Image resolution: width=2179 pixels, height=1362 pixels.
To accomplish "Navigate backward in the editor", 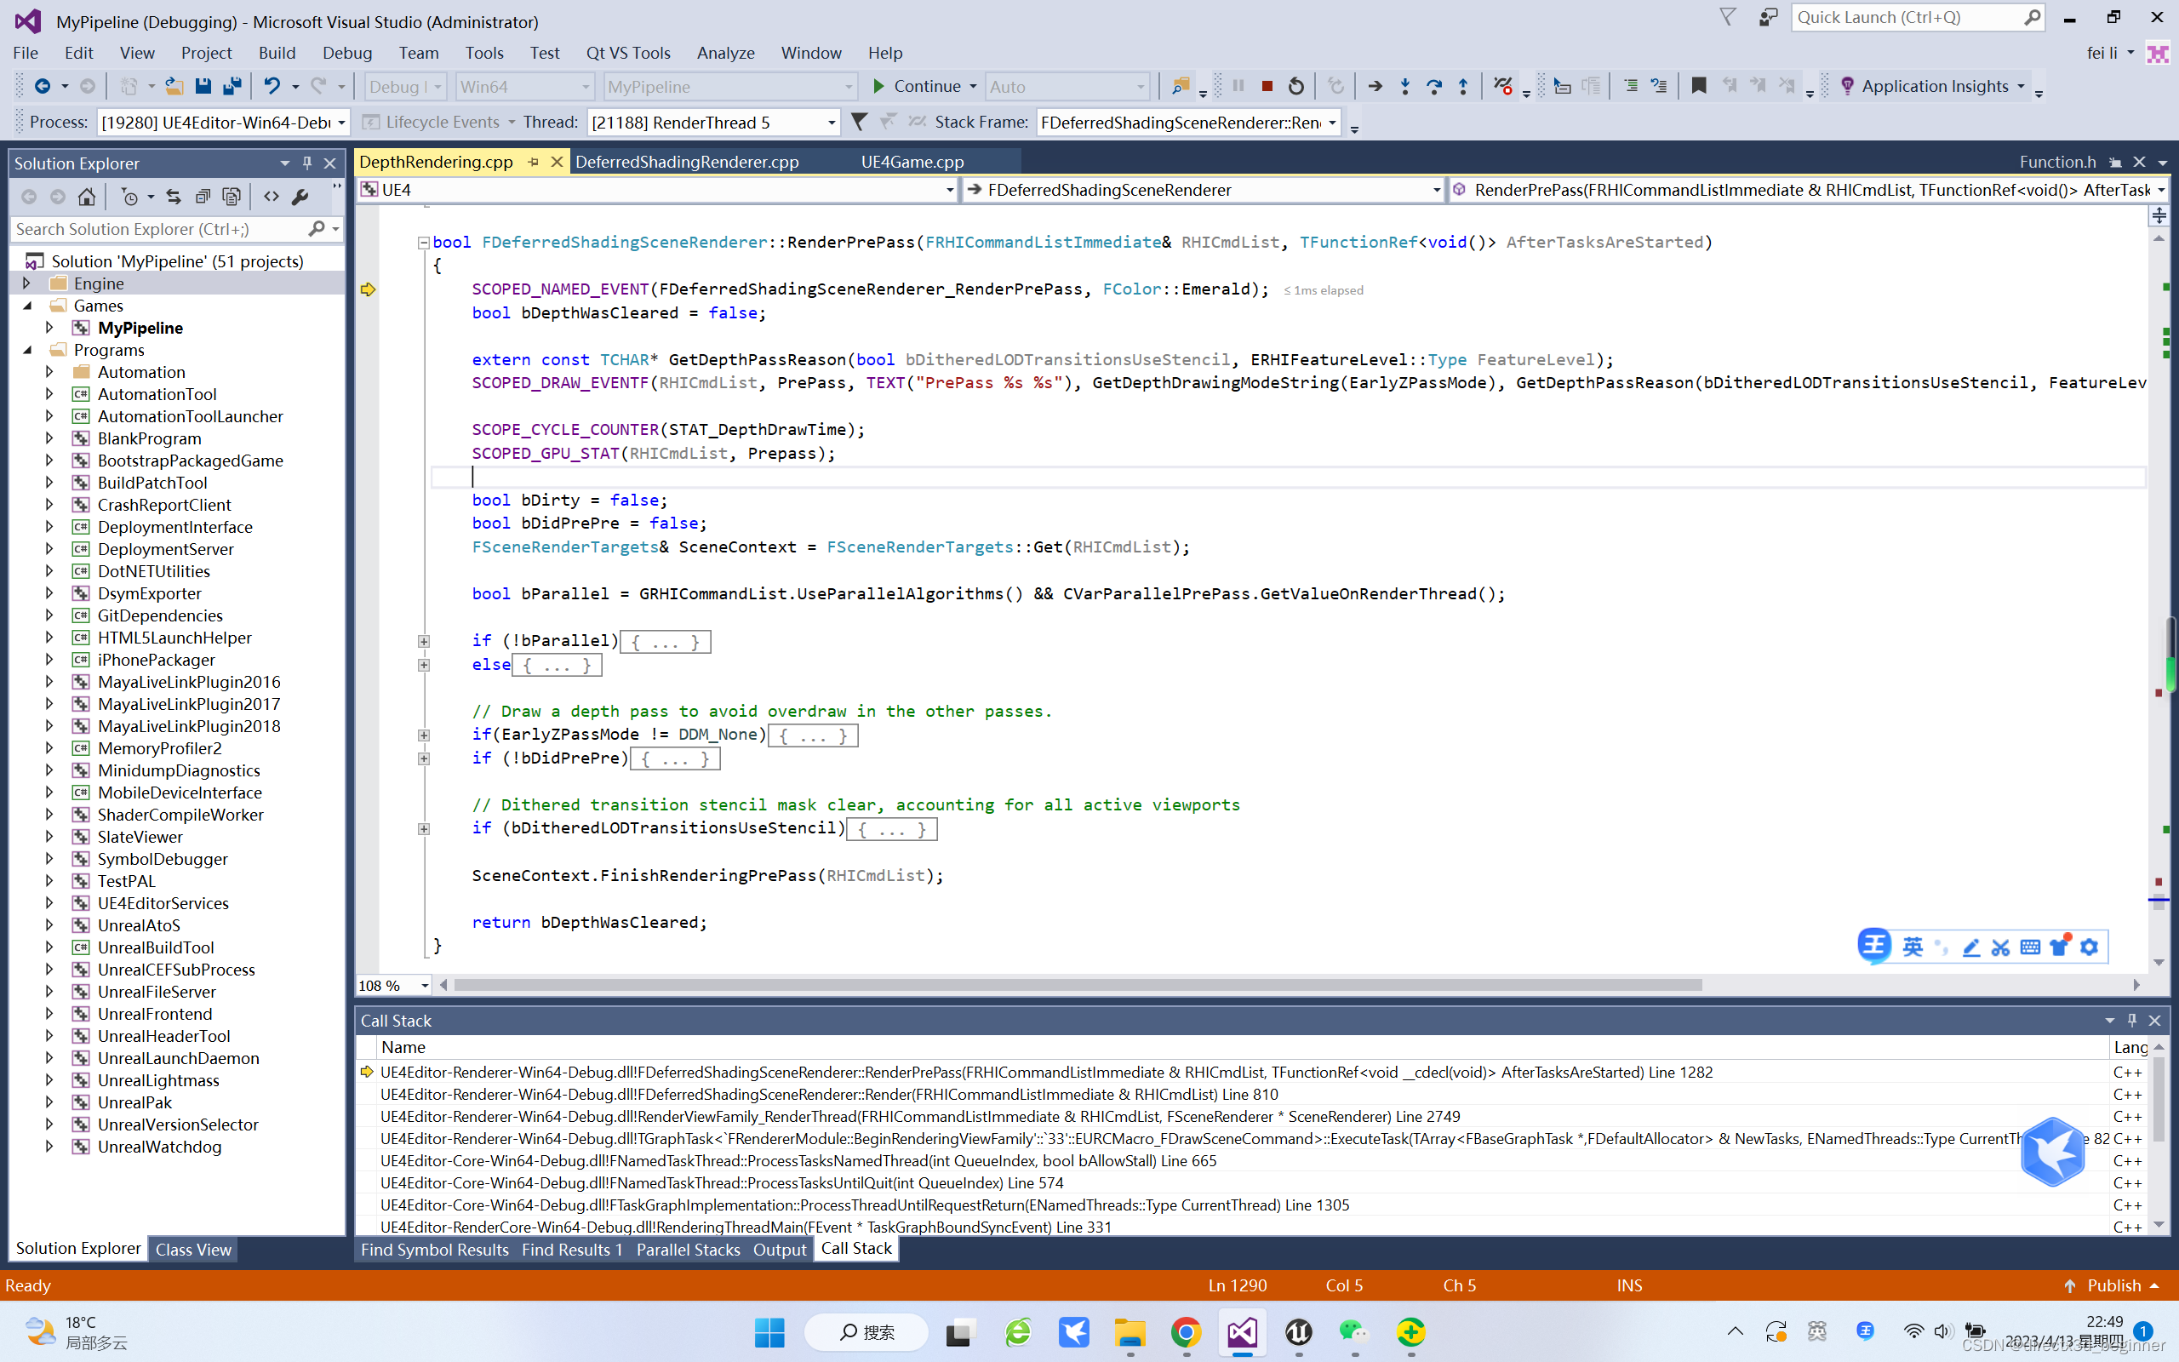I will pos(42,87).
